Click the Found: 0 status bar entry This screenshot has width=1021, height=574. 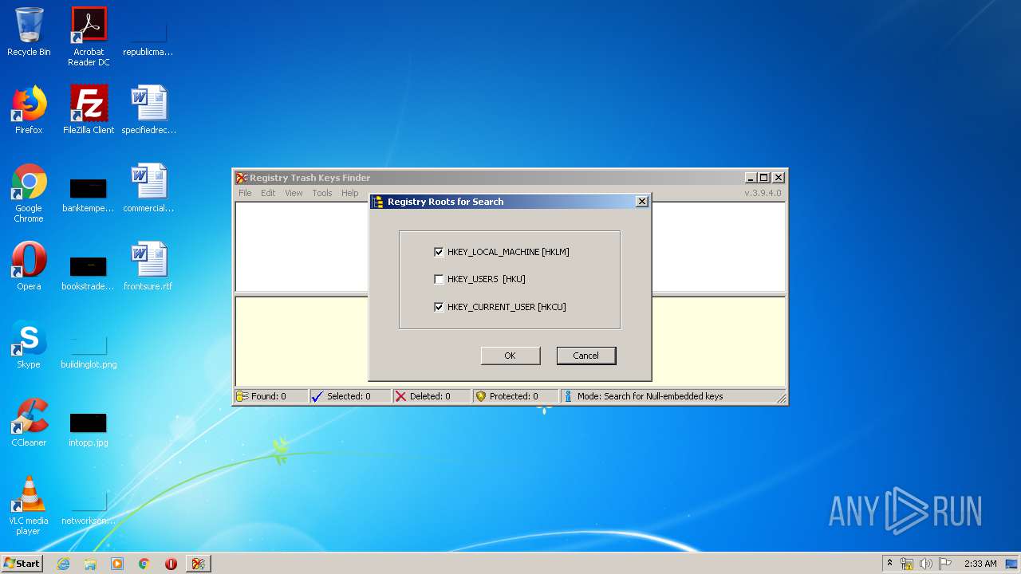270,396
